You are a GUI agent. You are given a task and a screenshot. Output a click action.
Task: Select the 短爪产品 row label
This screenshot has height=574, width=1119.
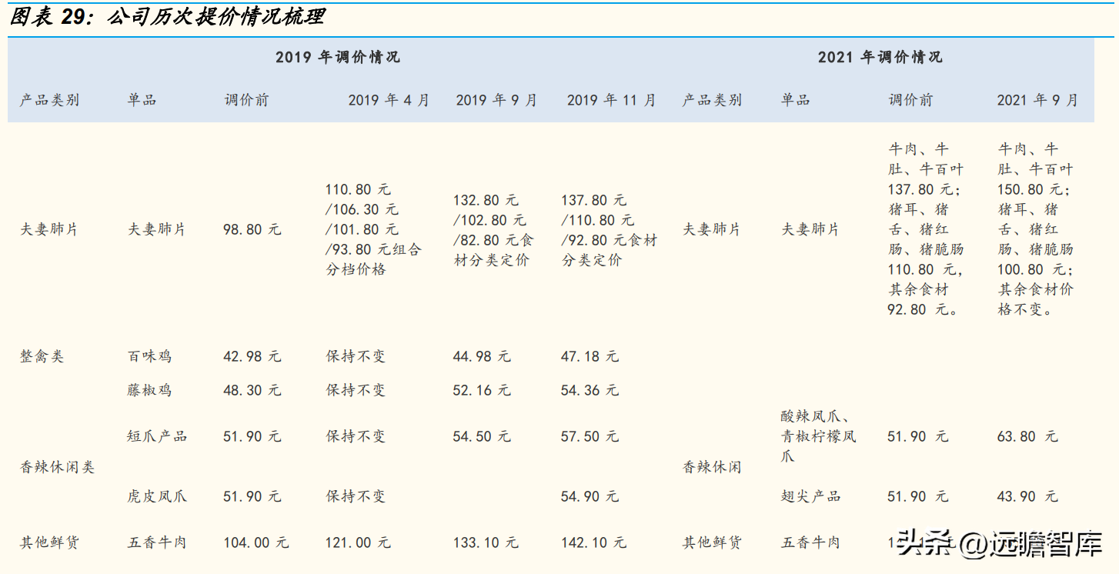click(157, 436)
